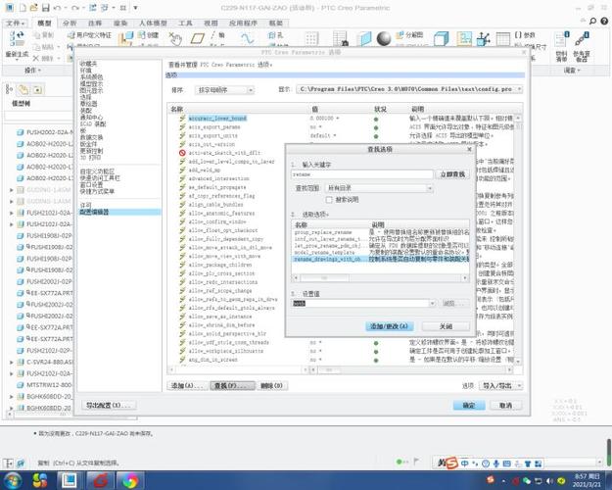Expand the MTSTRW12 sibling BGHK608DD-20 tree node

pos(12,397)
